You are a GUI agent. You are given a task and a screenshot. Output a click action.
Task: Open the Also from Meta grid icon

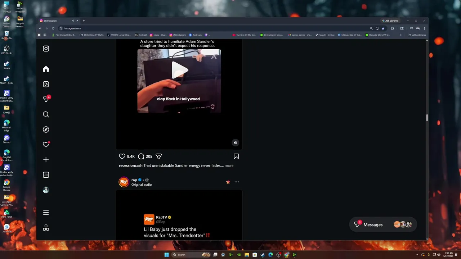pos(46,228)
